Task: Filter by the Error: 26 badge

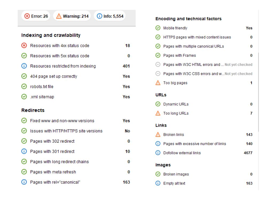Action: click(36, 16)
